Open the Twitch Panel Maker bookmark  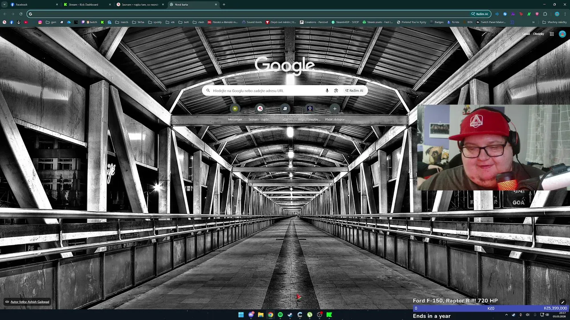click(491, 22)
